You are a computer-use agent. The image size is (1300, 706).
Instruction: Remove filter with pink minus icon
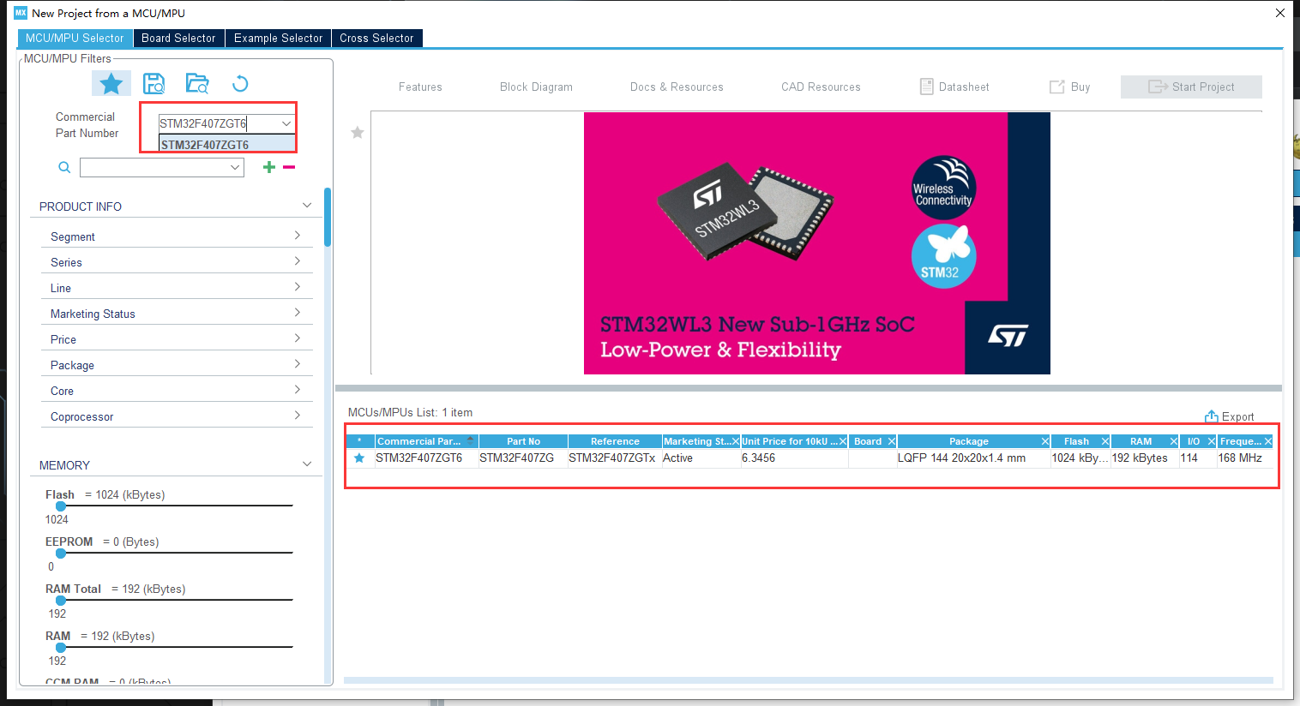tap(289, 167)
